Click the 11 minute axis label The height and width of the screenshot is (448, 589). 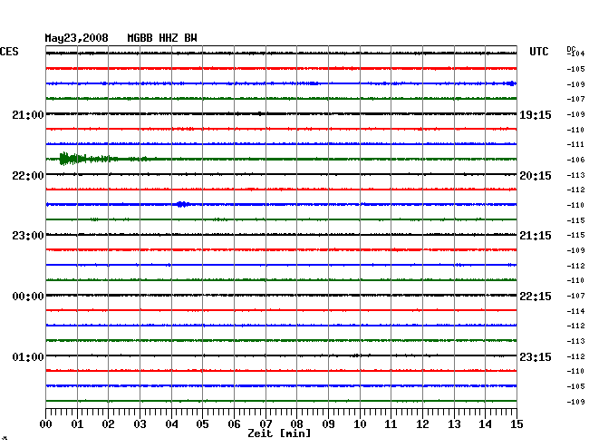coord(391,424)
